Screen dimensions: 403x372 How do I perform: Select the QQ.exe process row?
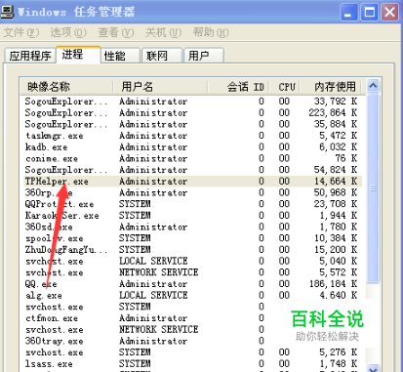pos(192,283)
